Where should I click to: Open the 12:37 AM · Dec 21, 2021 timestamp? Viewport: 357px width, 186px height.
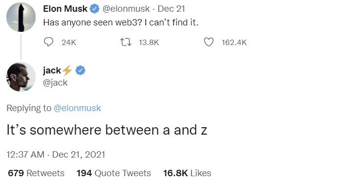click(56, 155)
